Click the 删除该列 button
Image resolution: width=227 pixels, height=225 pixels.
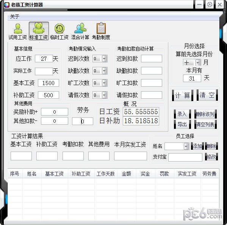(205, 114)
